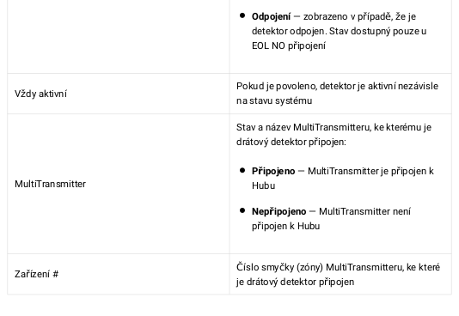The image size is (459, 316).
Task: Click the word "Hubu" after Připojeno
Action: (264, 186)
